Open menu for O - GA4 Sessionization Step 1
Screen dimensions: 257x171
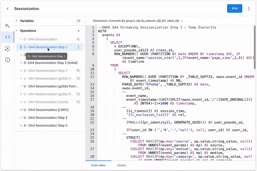tap(78, 47)
